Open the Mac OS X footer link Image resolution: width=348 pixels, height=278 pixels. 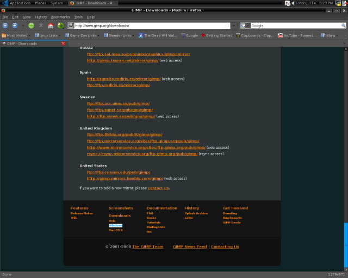116,230
